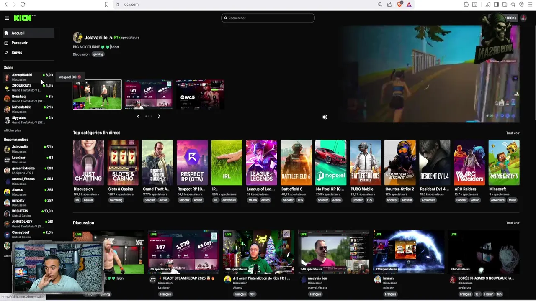This screenshot has width=536, height=301.
Task: Open the PUBG Mobile category card
Action: (x=365, y=163)
